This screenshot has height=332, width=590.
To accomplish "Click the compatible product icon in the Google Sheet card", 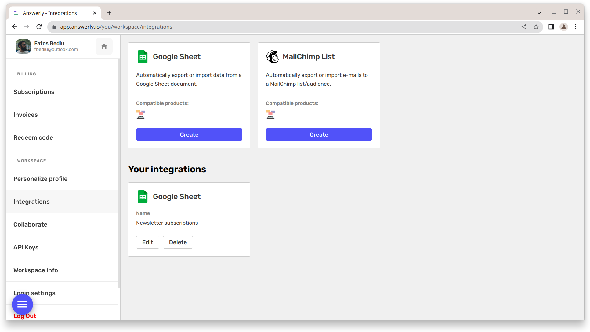I will [x=141, y=115].
